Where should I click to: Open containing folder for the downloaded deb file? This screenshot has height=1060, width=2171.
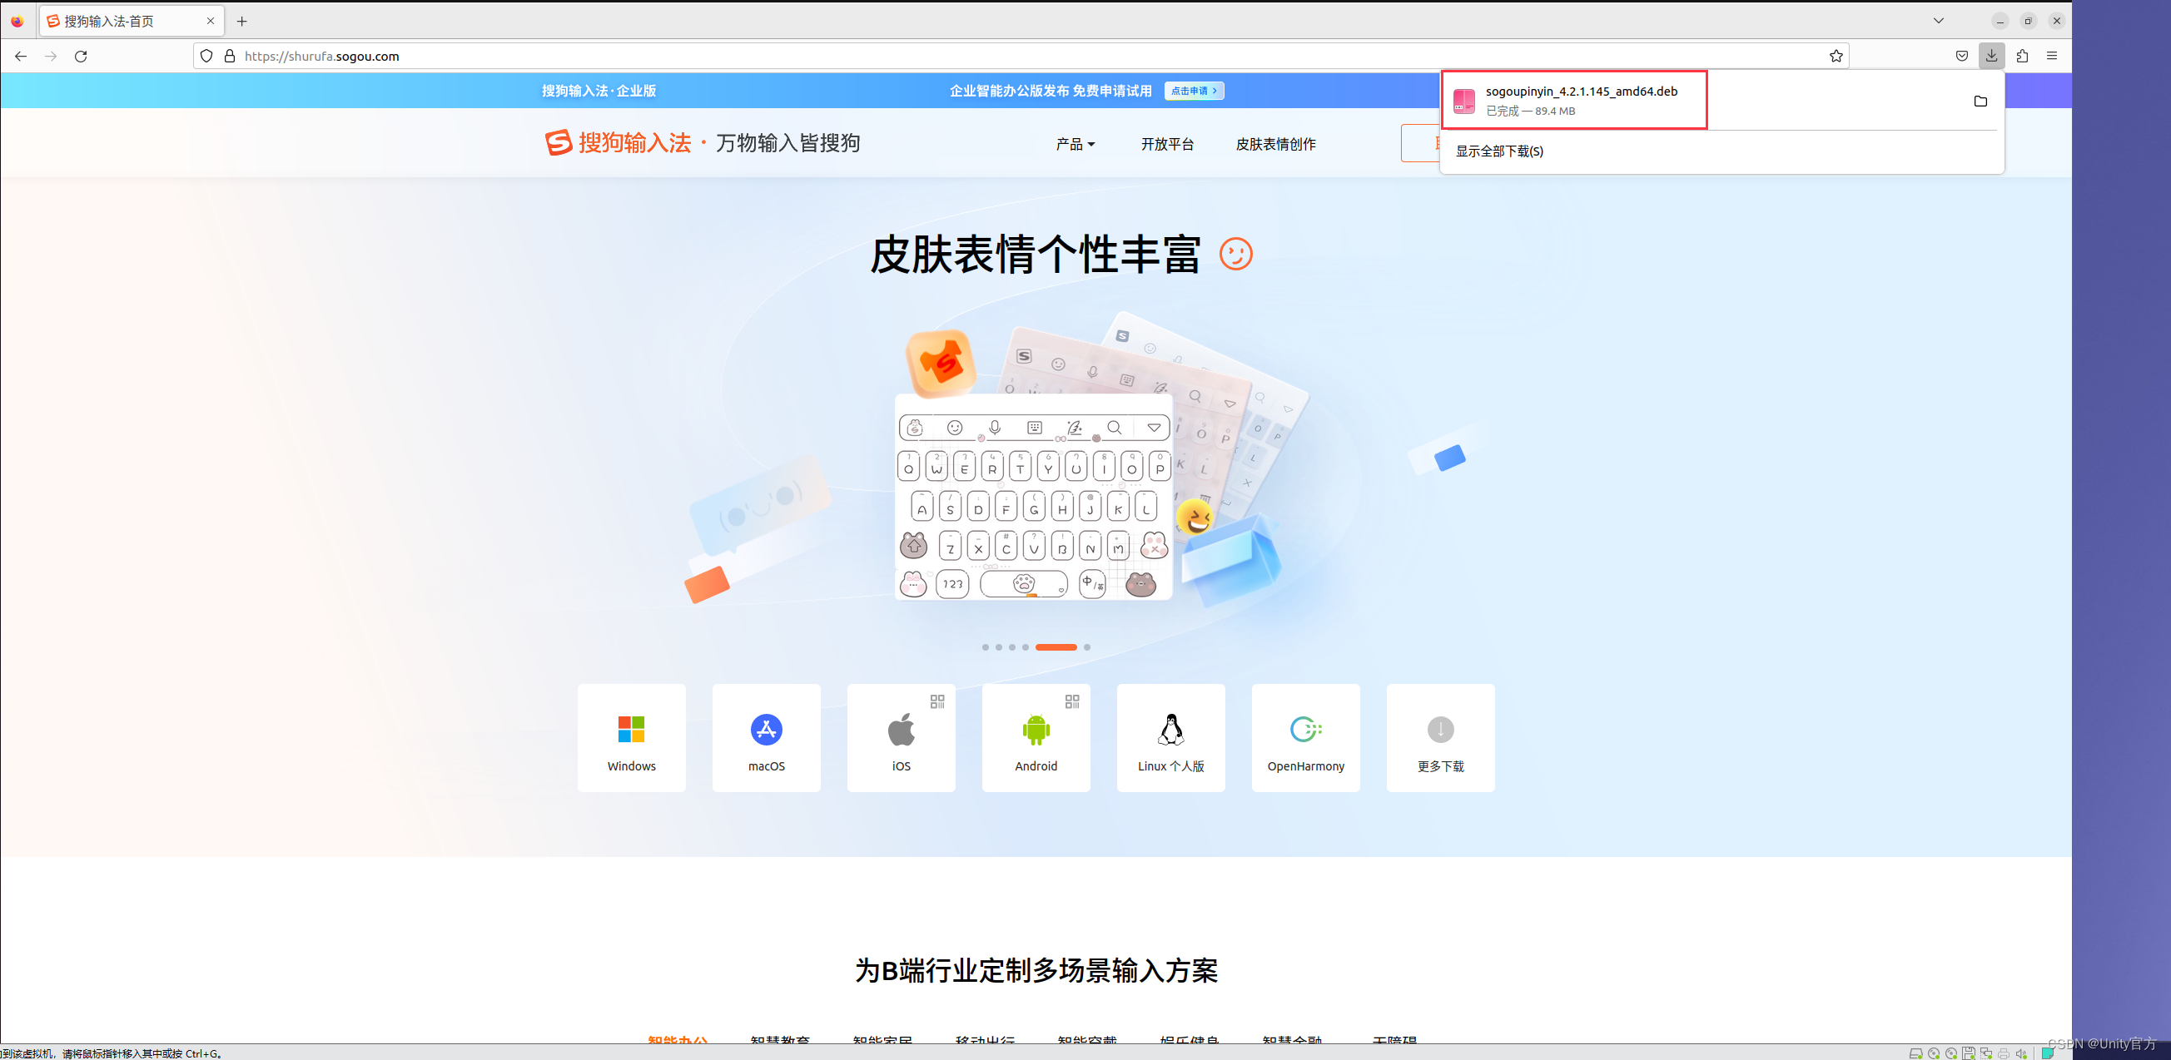click(x=1980, y=101)
